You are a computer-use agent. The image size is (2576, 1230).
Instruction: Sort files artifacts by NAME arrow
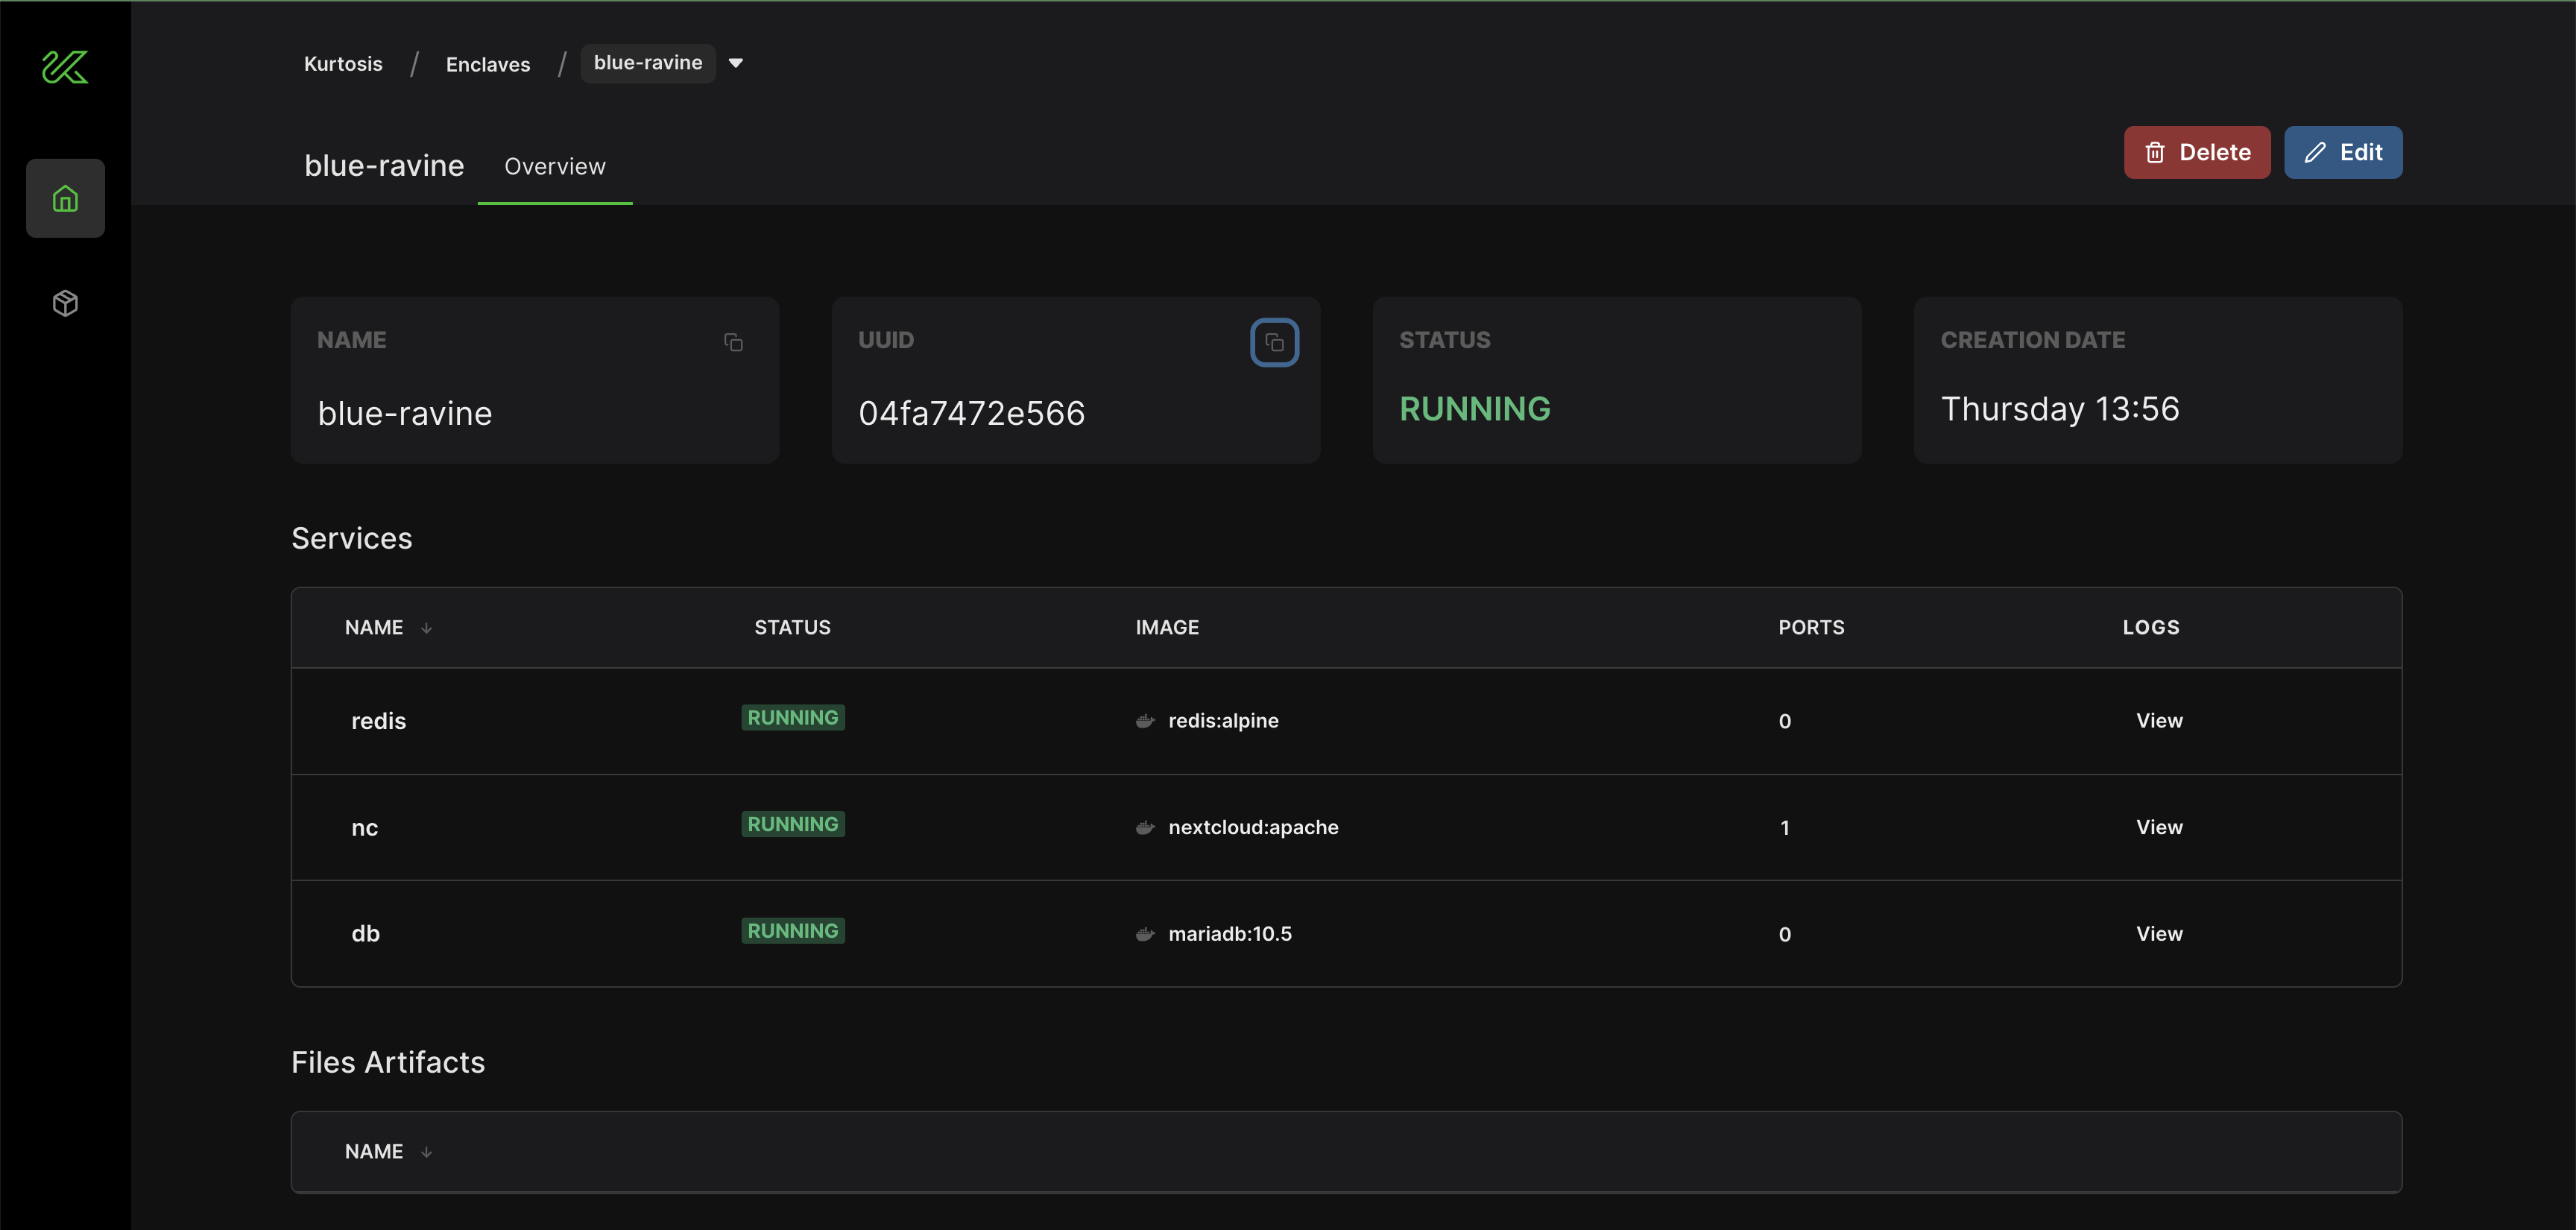tap(427, 1152)
